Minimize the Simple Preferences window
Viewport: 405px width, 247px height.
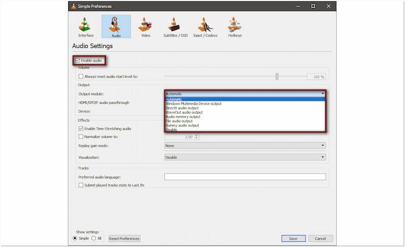[x=298, y=6]
